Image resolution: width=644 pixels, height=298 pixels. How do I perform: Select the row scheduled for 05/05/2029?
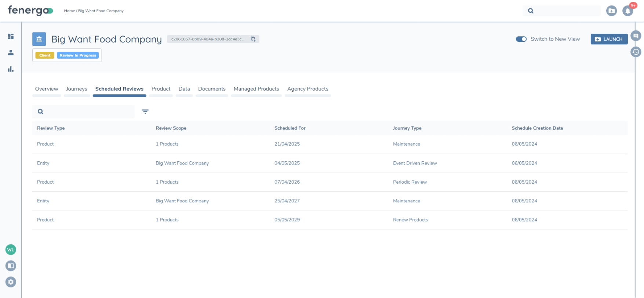pyautogui.click(x=330, y=220)
